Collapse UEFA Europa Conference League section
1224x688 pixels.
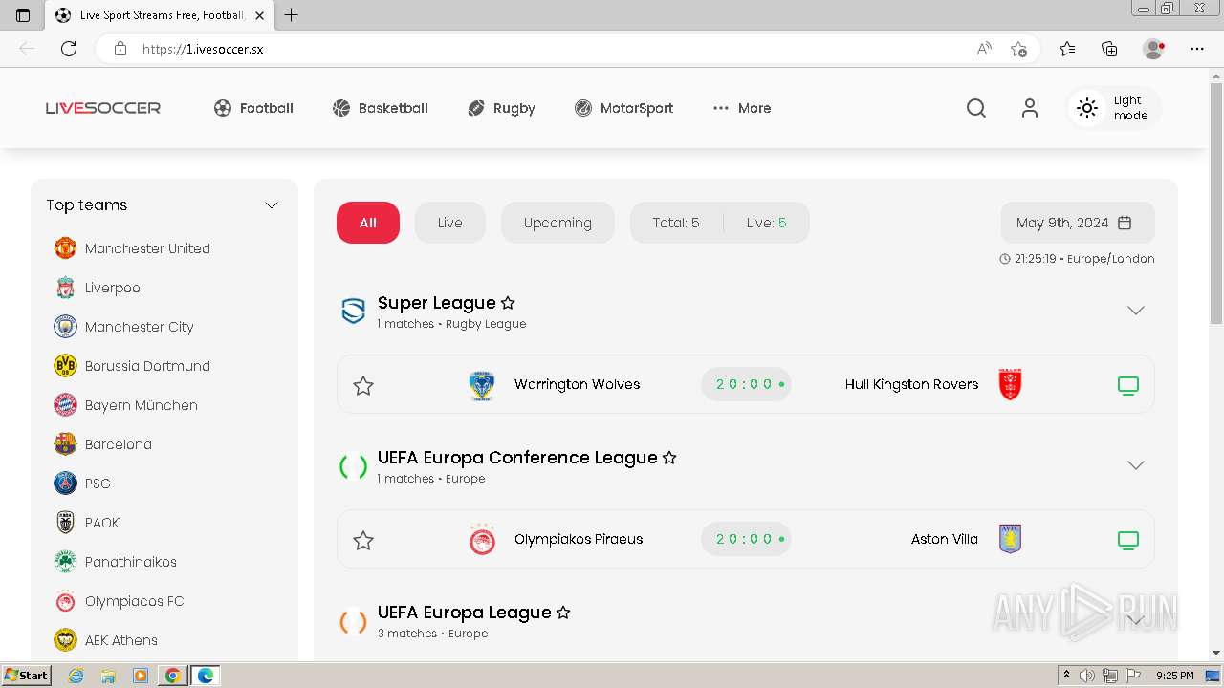(x=1136, y=465)
